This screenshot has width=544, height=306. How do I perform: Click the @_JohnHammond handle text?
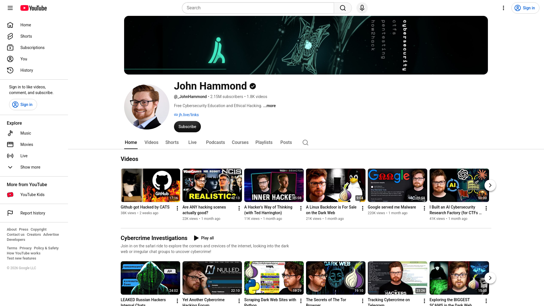click(x=190, y=97)
